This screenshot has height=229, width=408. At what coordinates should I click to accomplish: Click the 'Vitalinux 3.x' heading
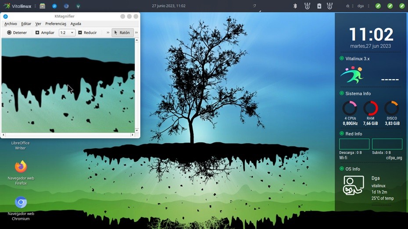(x=358, y=59)
